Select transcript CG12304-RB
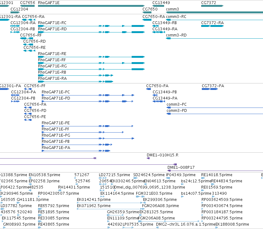Image resolution: width=263 pixels, height=229 pixels. tap(15, 32)
